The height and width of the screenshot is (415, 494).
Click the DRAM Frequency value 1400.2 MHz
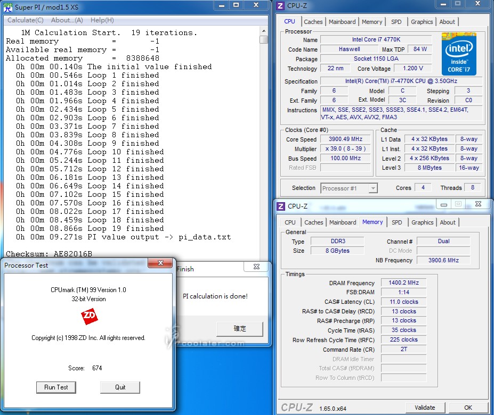(403, 283)
